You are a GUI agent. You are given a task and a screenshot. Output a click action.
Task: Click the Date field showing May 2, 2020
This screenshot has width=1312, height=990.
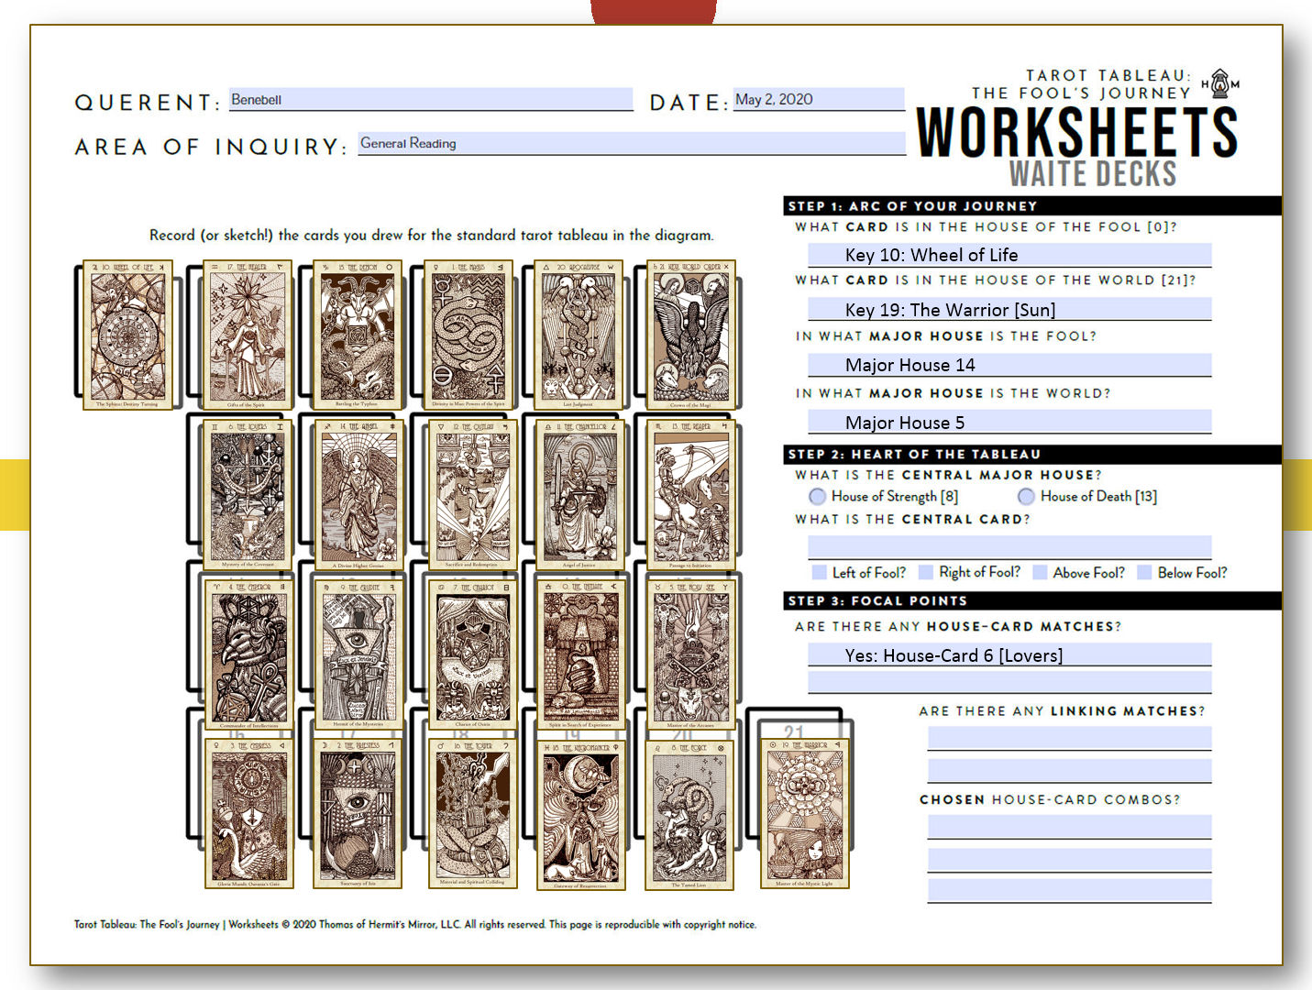[x=818, y=99]
